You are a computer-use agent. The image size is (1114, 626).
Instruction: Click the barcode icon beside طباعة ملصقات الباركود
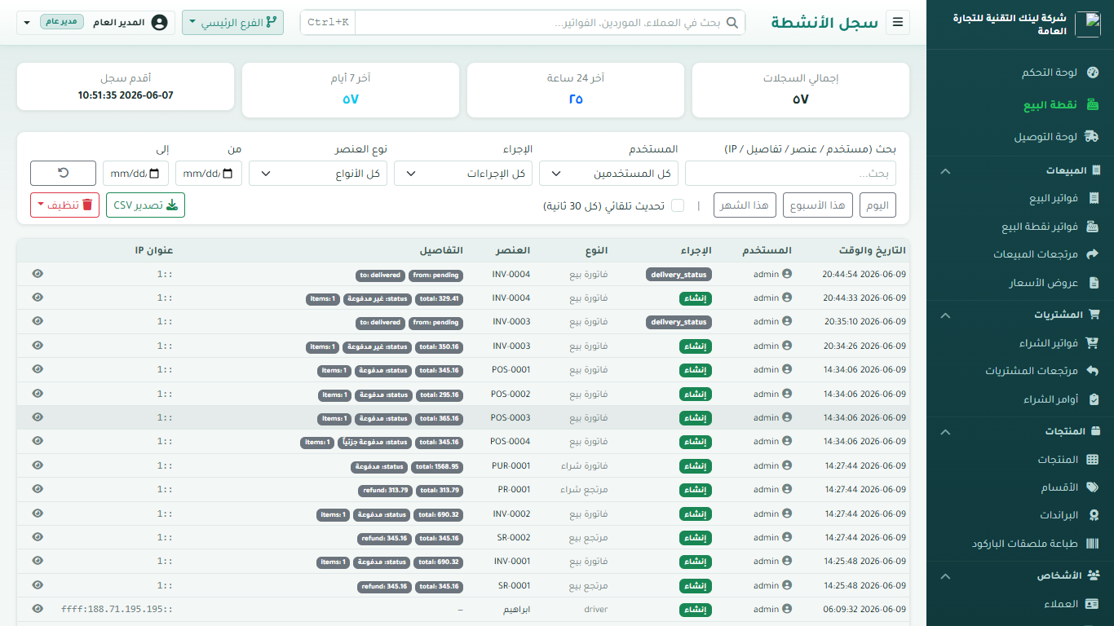click(x=1093, y=544)
